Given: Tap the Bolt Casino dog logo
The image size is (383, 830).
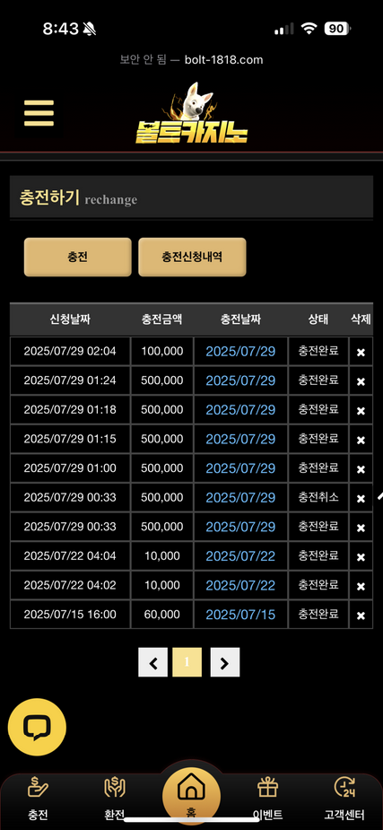Looking at the screenshot, I should click(192, 114).
